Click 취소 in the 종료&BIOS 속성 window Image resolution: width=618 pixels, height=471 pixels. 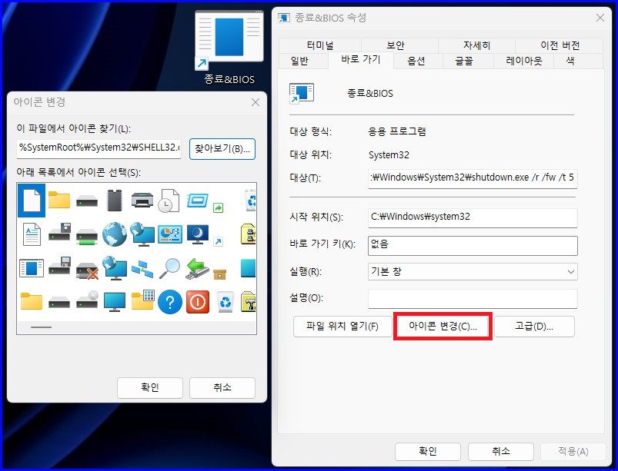[500, 451]
